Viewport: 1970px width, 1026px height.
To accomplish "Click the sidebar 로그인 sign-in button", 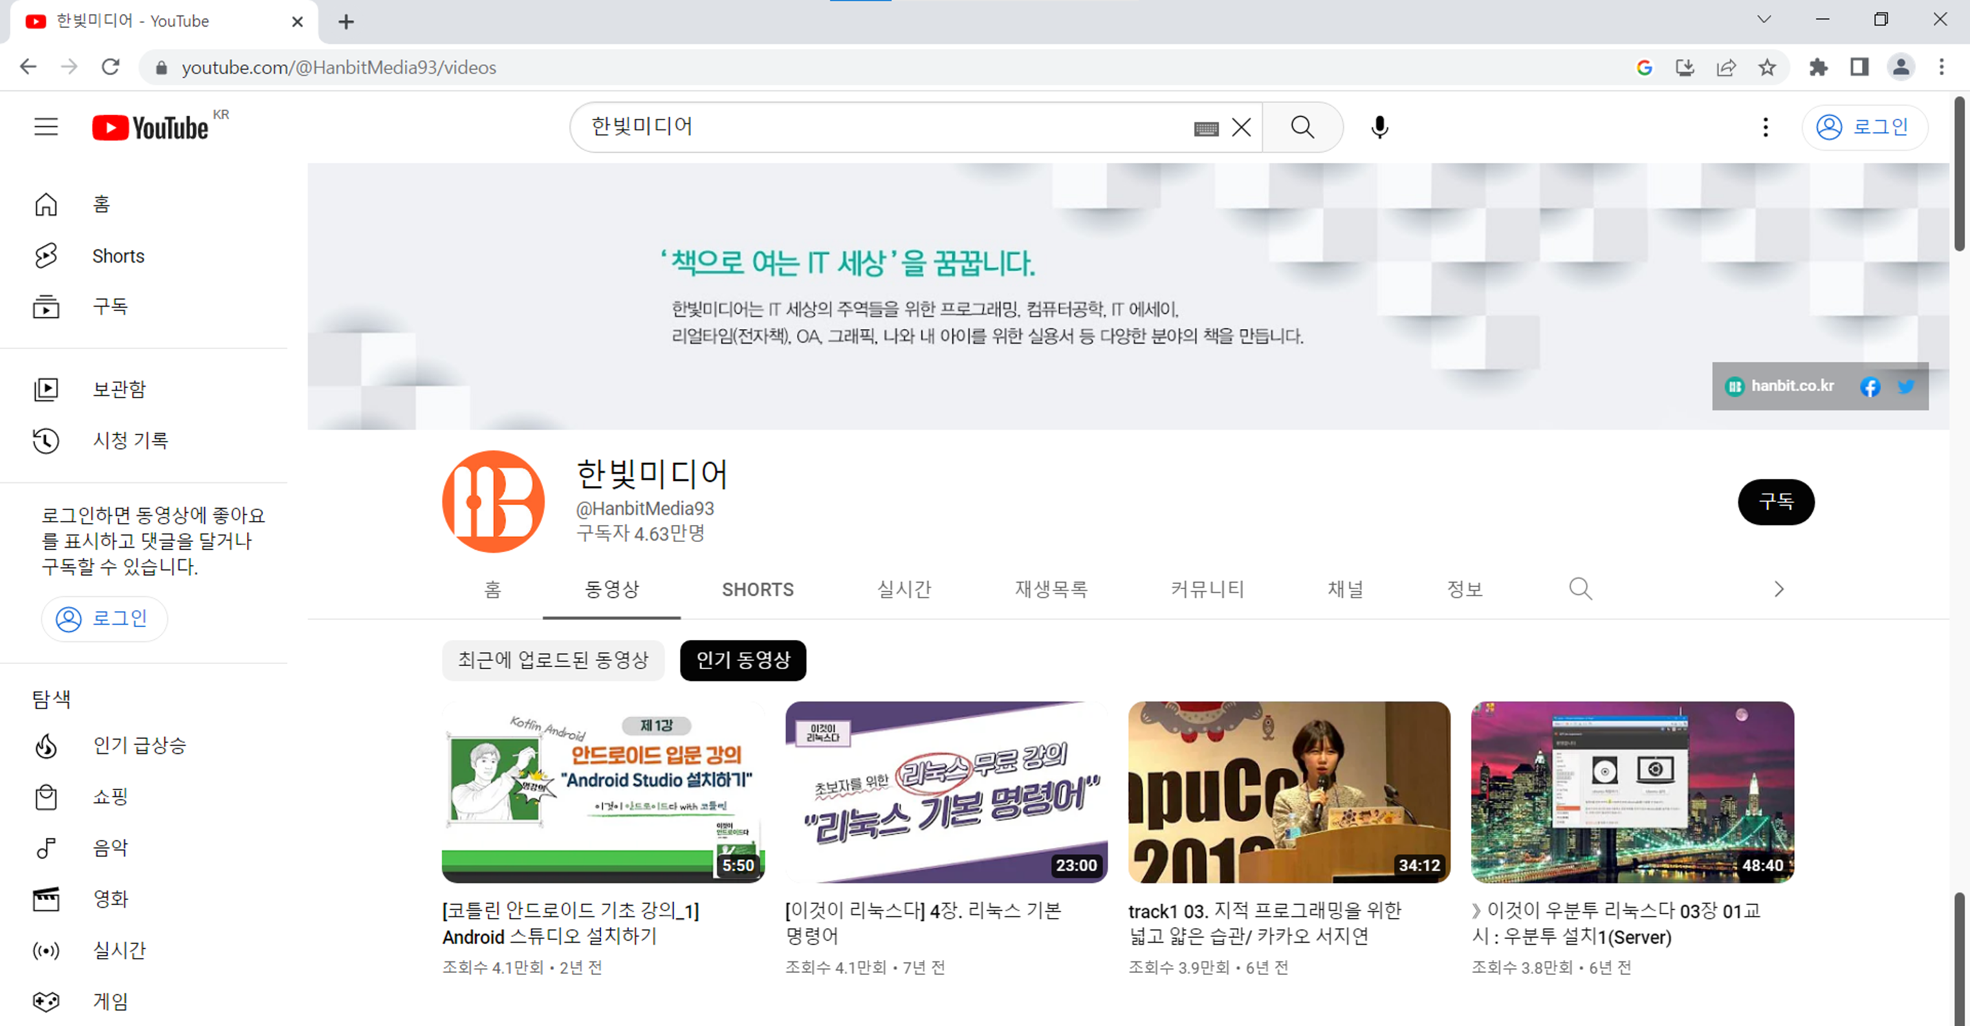I will pyautogui.click(x=104, y=619).
